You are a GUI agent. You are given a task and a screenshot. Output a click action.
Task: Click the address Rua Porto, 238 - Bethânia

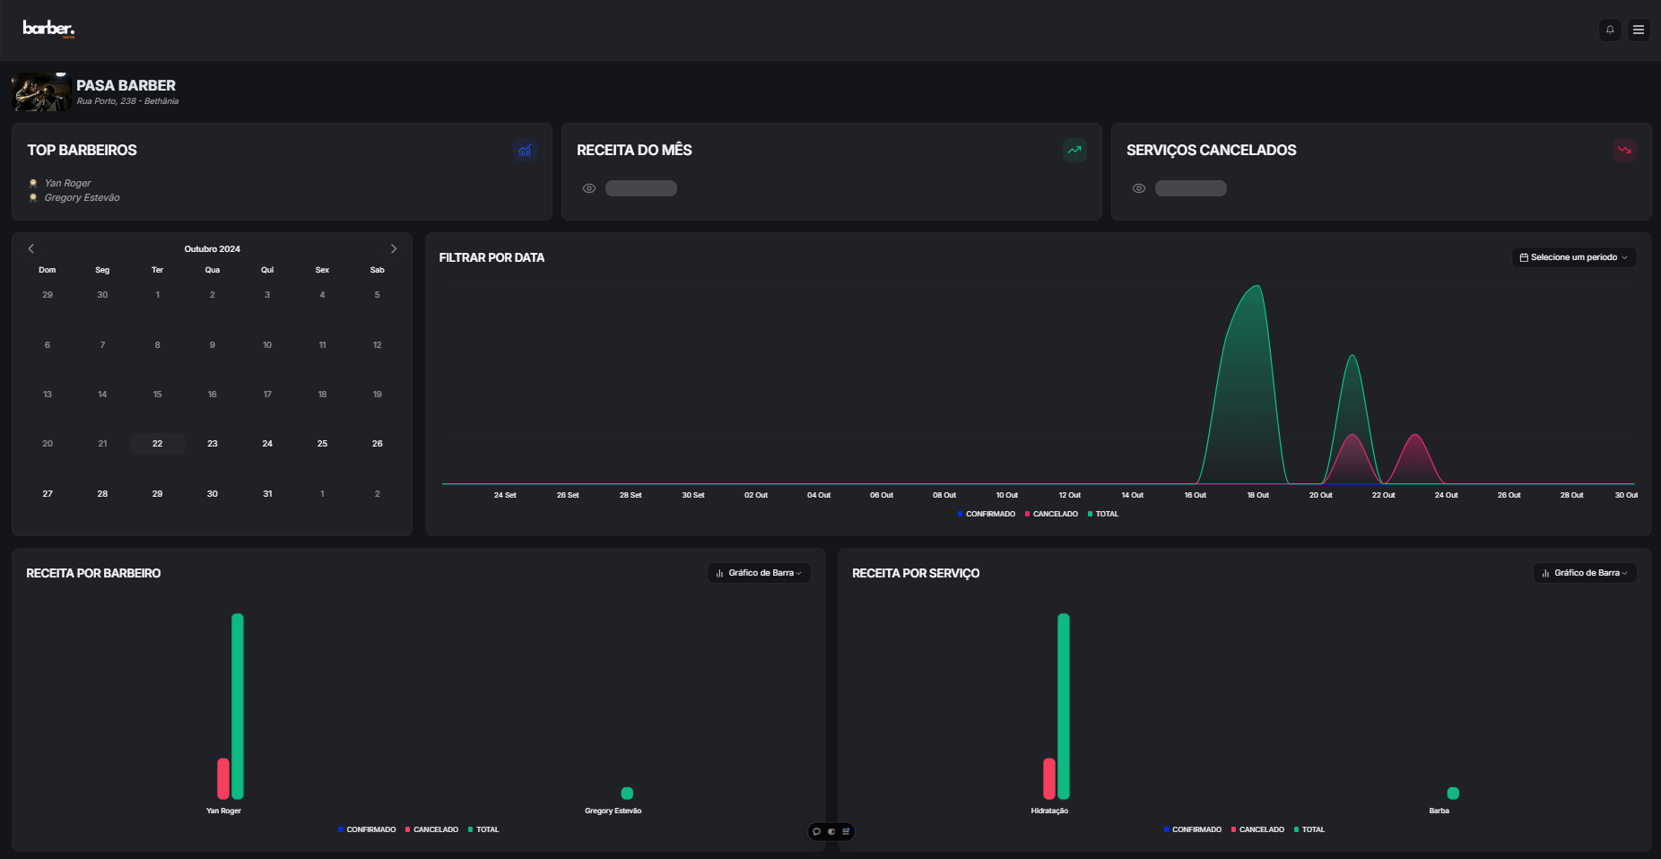click(127, 101)
